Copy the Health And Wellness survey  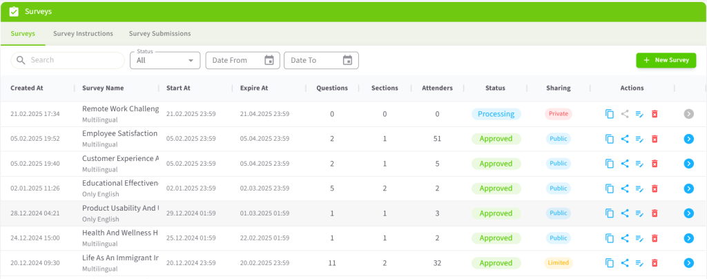point(610,238)
